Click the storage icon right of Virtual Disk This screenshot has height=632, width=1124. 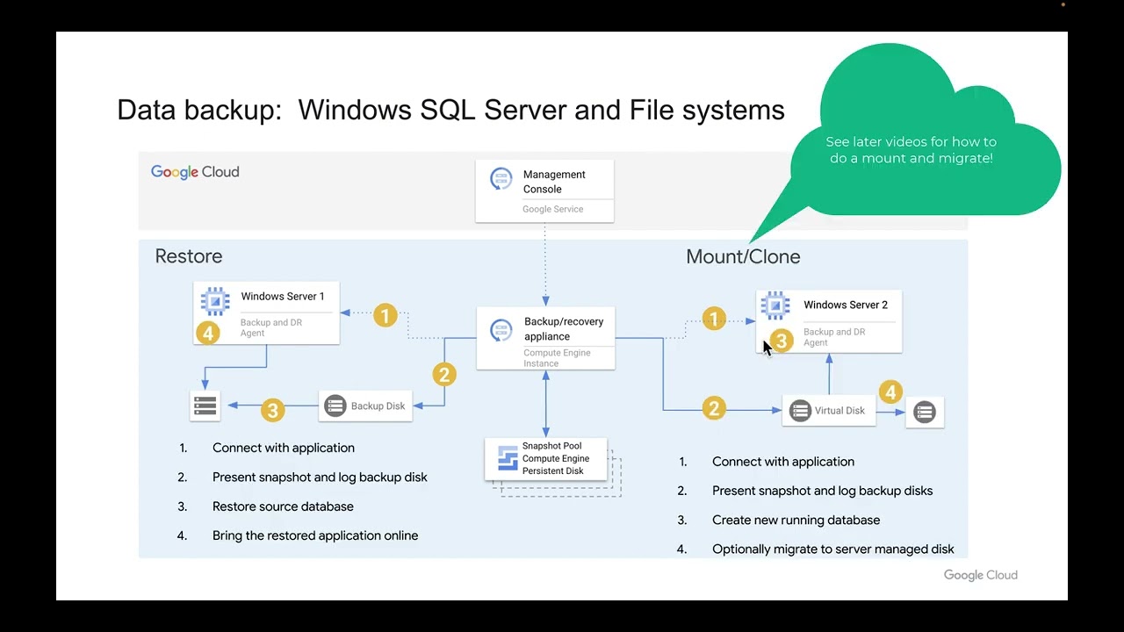click(925, 412)
